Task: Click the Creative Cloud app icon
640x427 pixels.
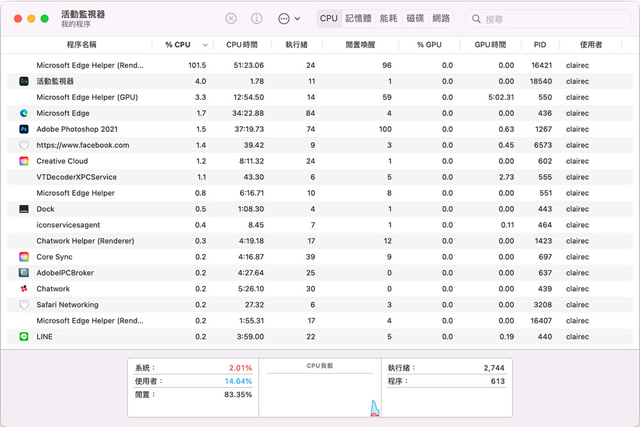Action: [24, 161]
